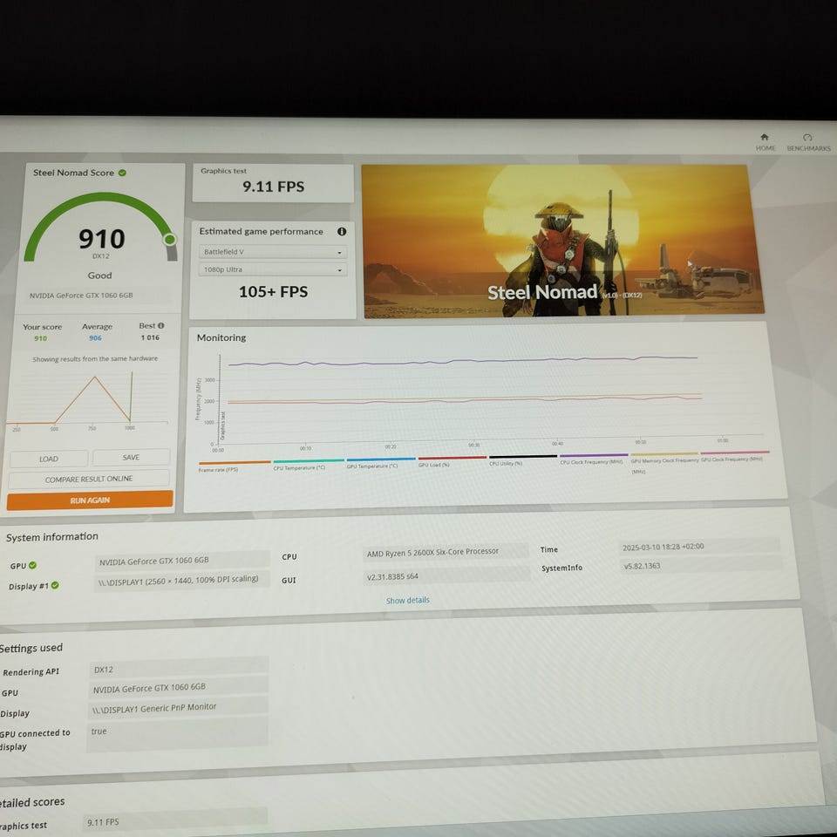This screenshot has height=837, width=837.
Task: Click the GPU value in Settings used
Action: click(x=178, y=688)
